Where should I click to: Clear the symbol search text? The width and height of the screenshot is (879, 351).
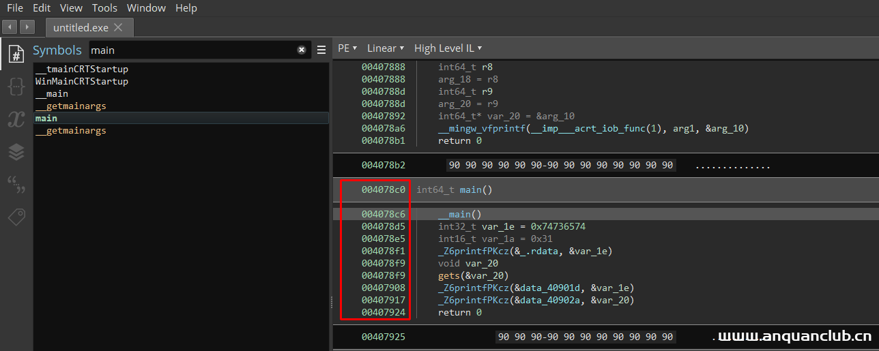[x=302, y=50]
